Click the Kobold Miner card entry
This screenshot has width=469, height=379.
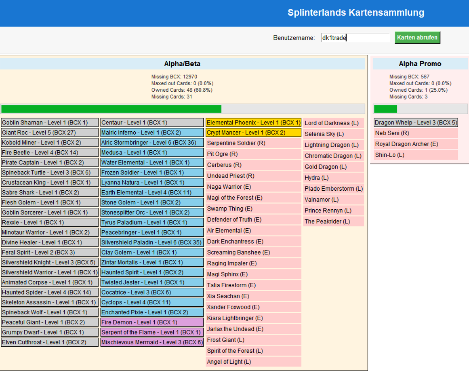50,142
